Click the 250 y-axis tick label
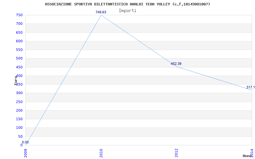 coord(19,102)
